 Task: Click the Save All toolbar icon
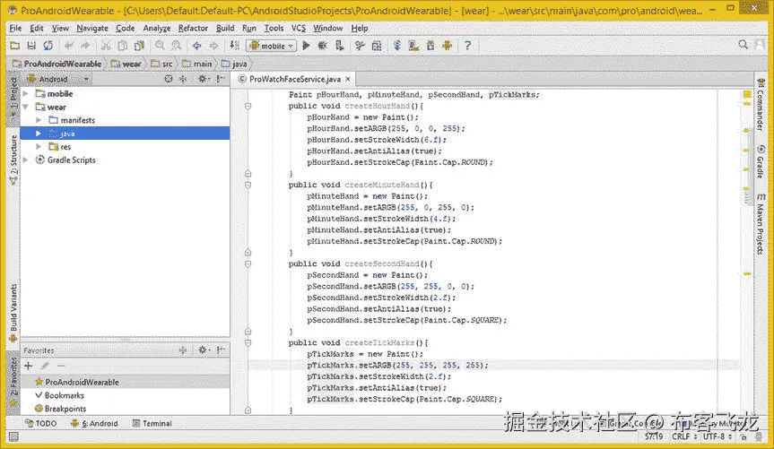pos(31,46)
